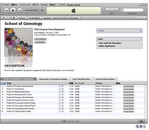Adjust the volume slider knob
Image resolution: width=149 pixels, height=130 pixels.
[x=39, y=10]
